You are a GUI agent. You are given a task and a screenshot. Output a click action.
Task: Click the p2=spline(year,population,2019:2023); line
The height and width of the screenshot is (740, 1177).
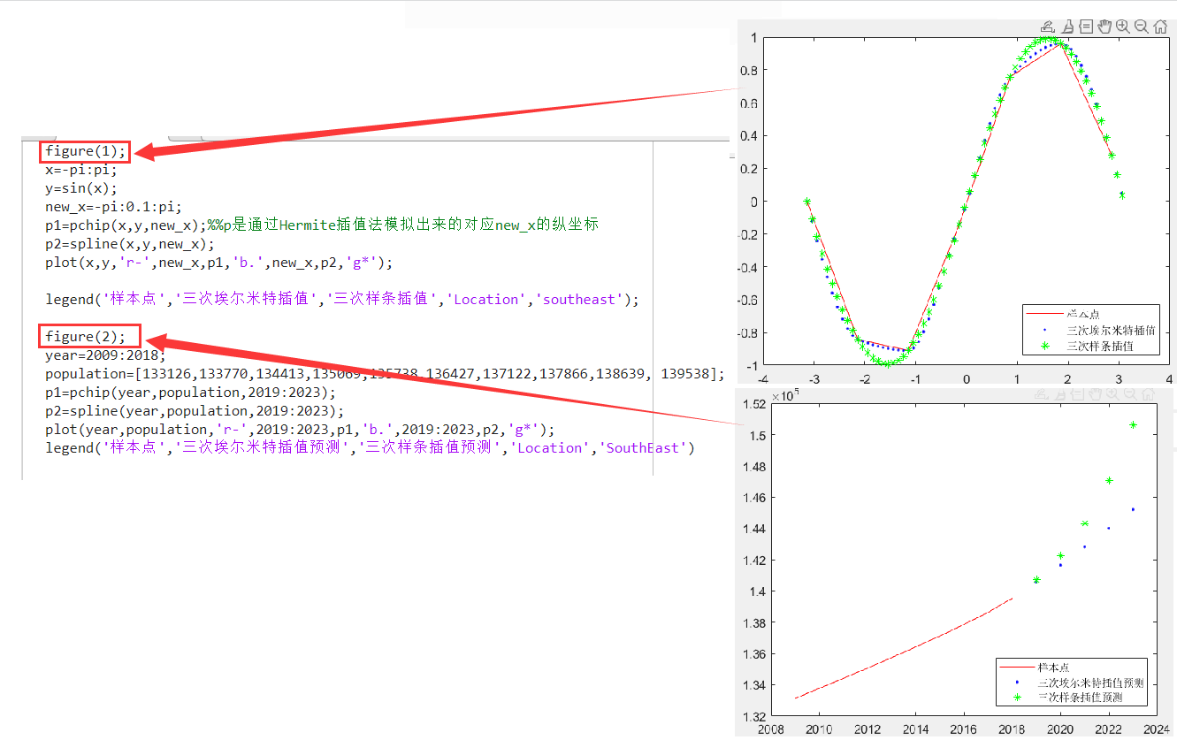[195, 410]
